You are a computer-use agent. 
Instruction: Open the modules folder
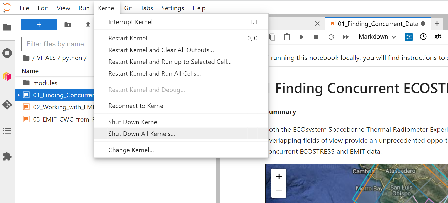[x=55, y=83]
